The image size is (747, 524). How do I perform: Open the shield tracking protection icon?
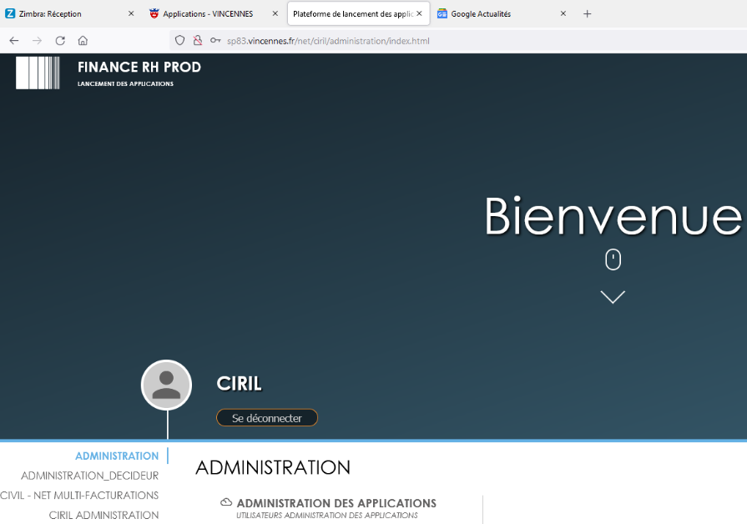(x=179, y=41)
